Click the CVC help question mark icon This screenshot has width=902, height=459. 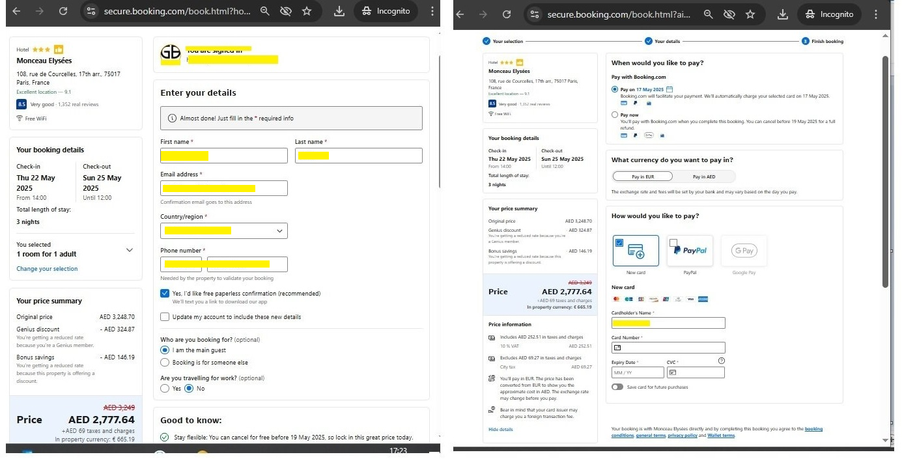721,361
